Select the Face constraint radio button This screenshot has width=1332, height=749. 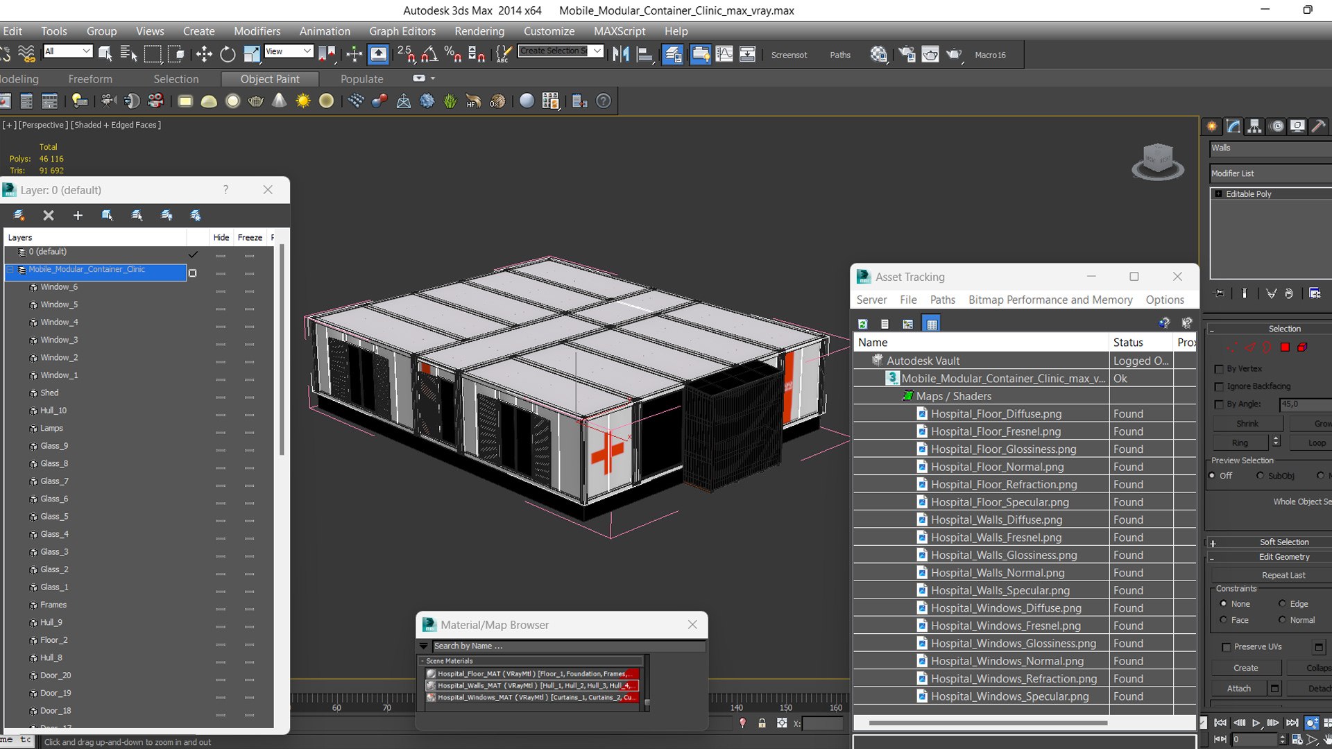1223,621
